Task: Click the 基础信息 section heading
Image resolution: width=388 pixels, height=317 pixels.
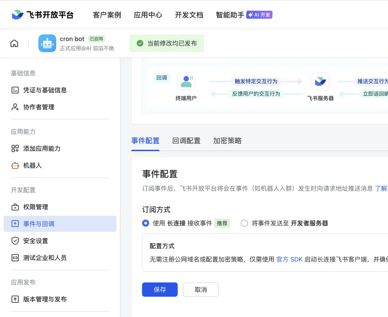Action: [23, 73]
